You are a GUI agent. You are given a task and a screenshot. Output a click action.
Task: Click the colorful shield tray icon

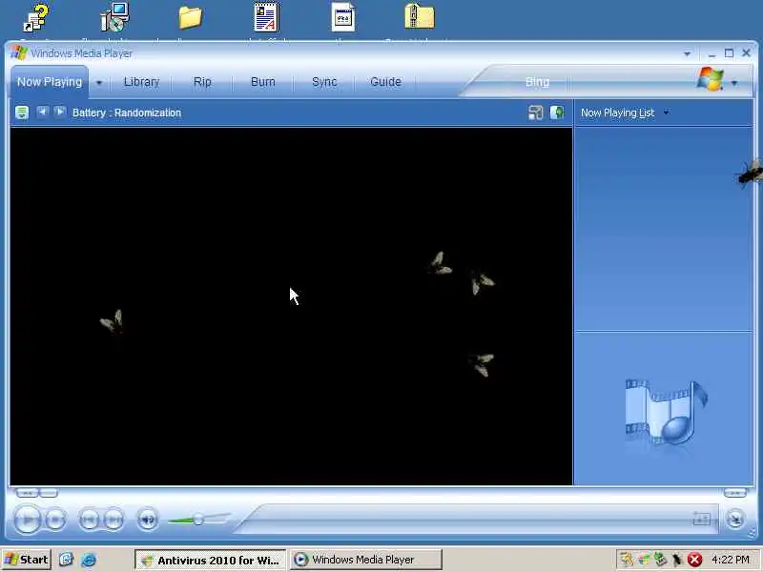click(x=645, y=560)
